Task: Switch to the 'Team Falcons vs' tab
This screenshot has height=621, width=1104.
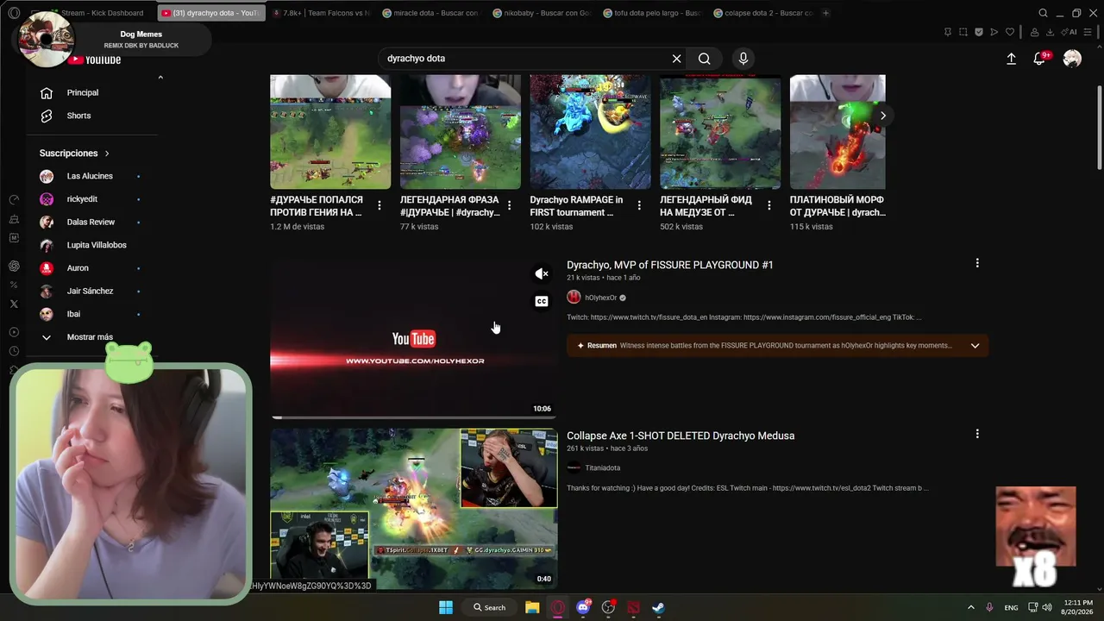Action: [x=321, y=13]
